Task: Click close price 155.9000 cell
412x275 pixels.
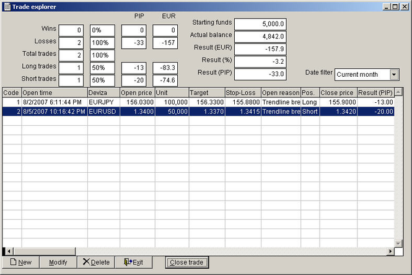Action: (338, 102)
